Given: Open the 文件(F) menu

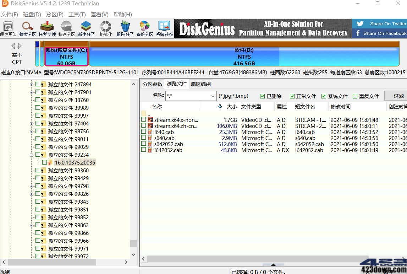Looking at the screenshot, I should pos(10,14).
